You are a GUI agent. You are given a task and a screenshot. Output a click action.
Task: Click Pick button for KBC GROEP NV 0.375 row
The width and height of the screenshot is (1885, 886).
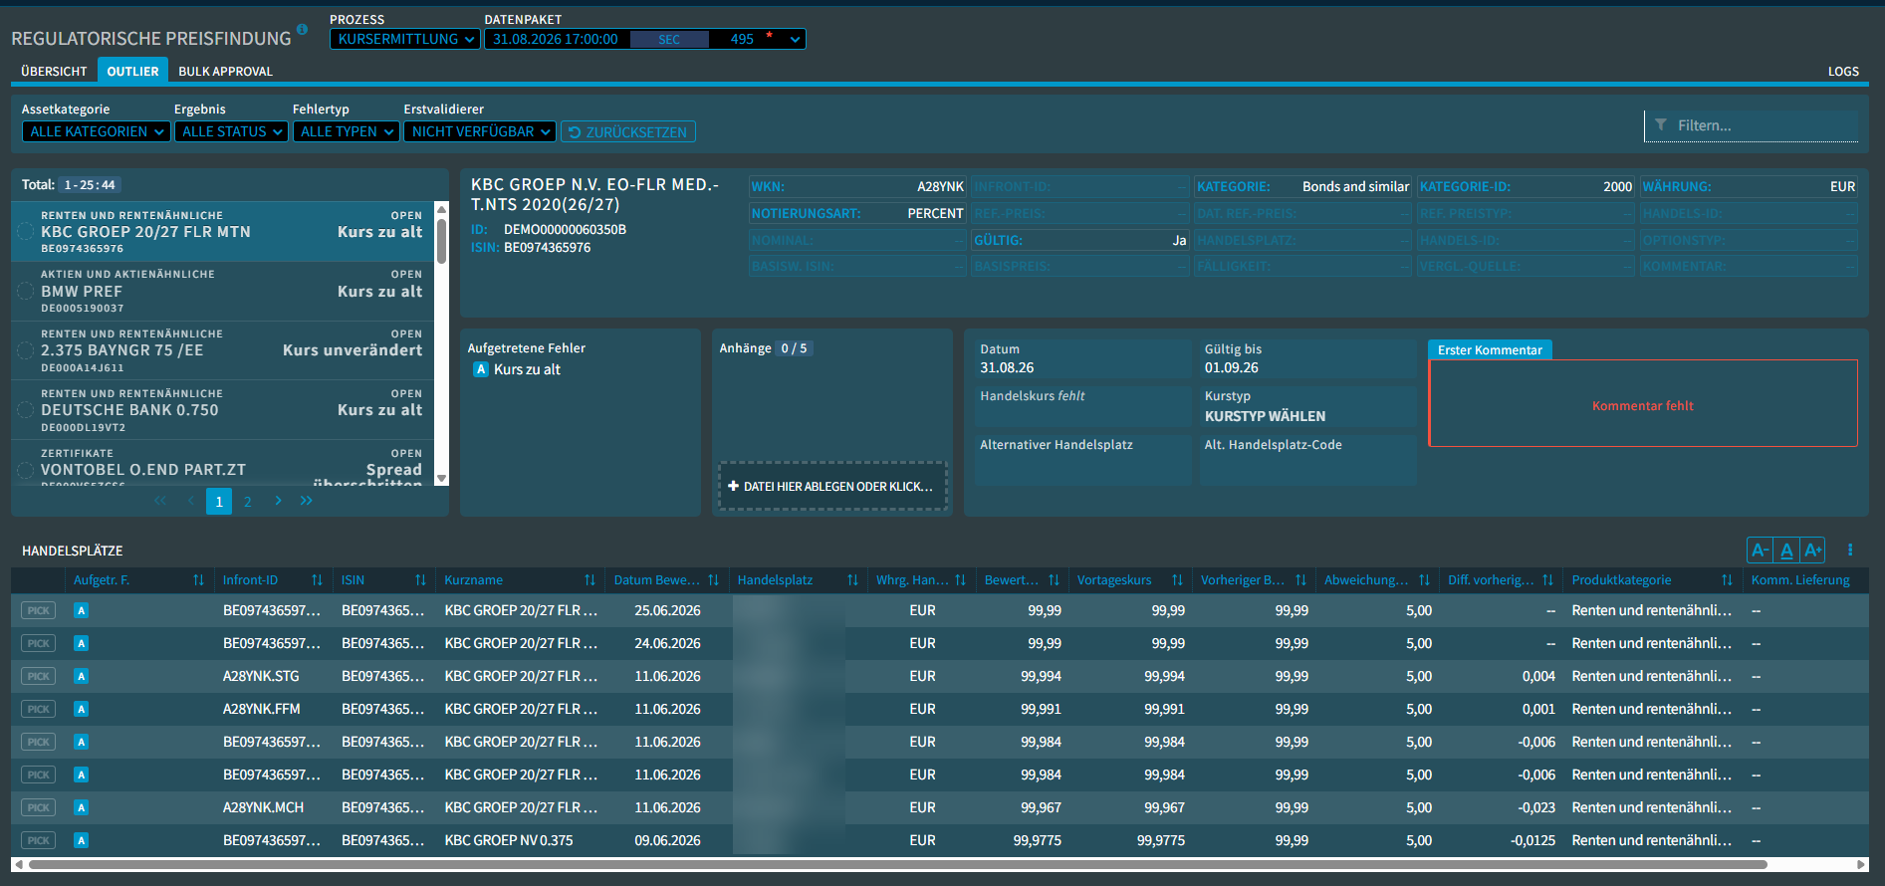39,840
